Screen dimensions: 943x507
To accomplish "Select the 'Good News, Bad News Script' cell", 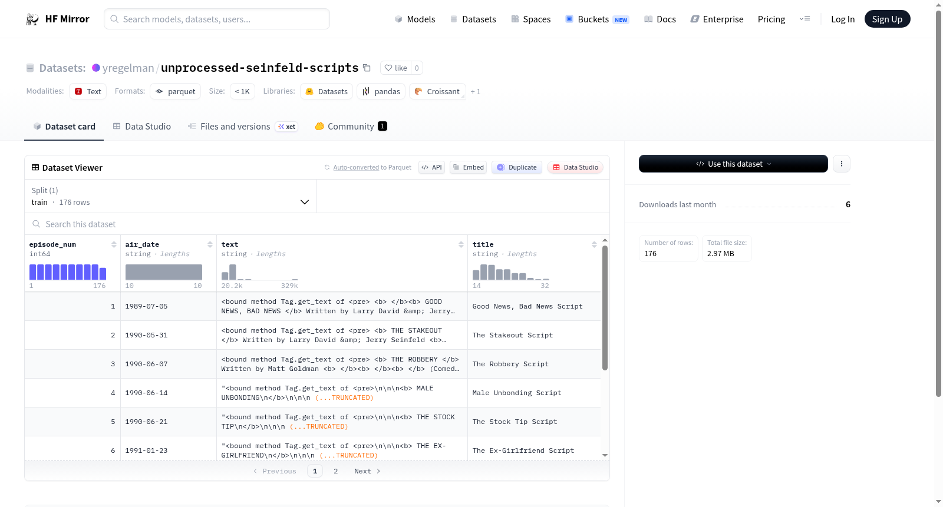I will click(534, 306).
